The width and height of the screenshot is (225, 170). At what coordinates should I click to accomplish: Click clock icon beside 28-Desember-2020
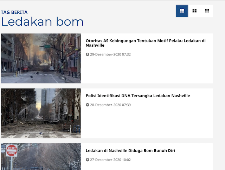(88, 105)
